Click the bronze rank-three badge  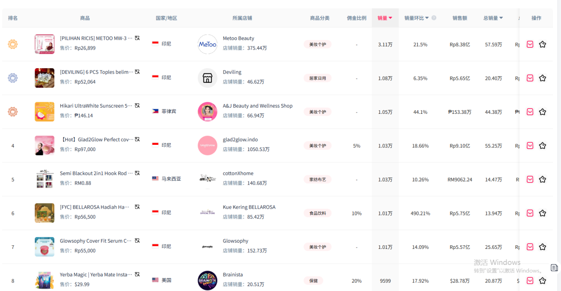[x=13, y=112]
